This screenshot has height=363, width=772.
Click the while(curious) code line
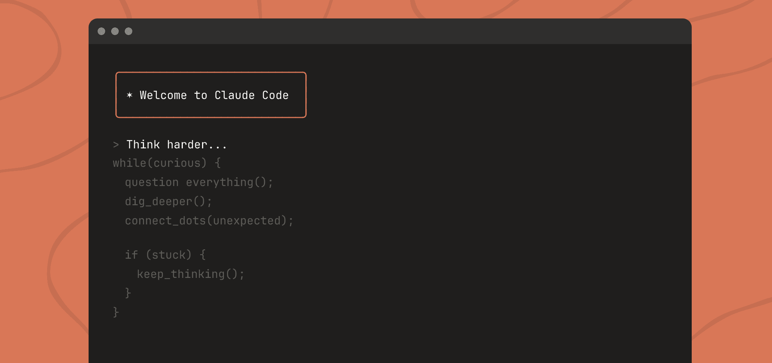point(167,163)
